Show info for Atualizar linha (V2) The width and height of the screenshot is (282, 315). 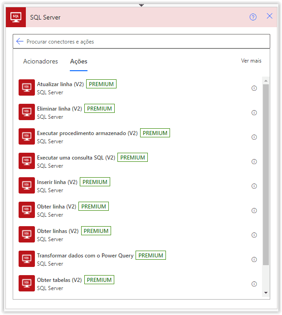coord(254,88)
